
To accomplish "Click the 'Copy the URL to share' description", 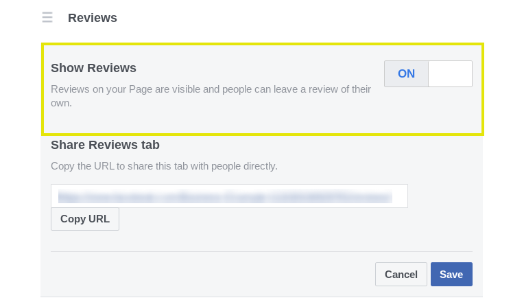I will coord(164,166).
